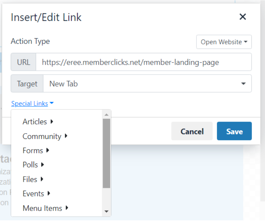Expand the Articles submenu
Image resolution: width=265 pixels, height=222 pixels.
(35, 122)
